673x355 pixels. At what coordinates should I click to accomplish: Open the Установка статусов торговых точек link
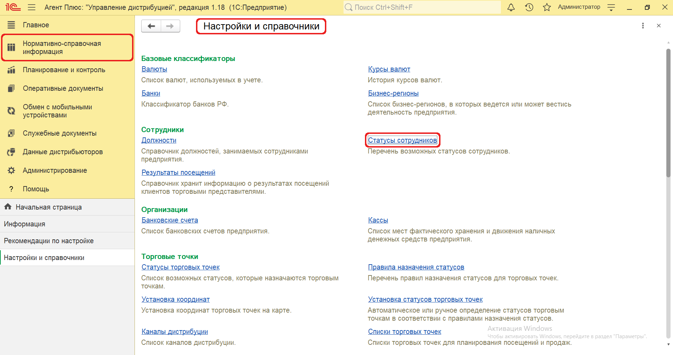[425, 299]
